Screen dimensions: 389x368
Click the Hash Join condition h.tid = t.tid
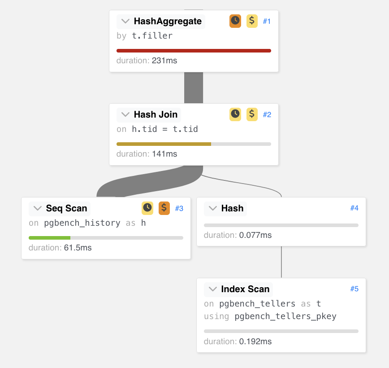click(x=165, y=129)
